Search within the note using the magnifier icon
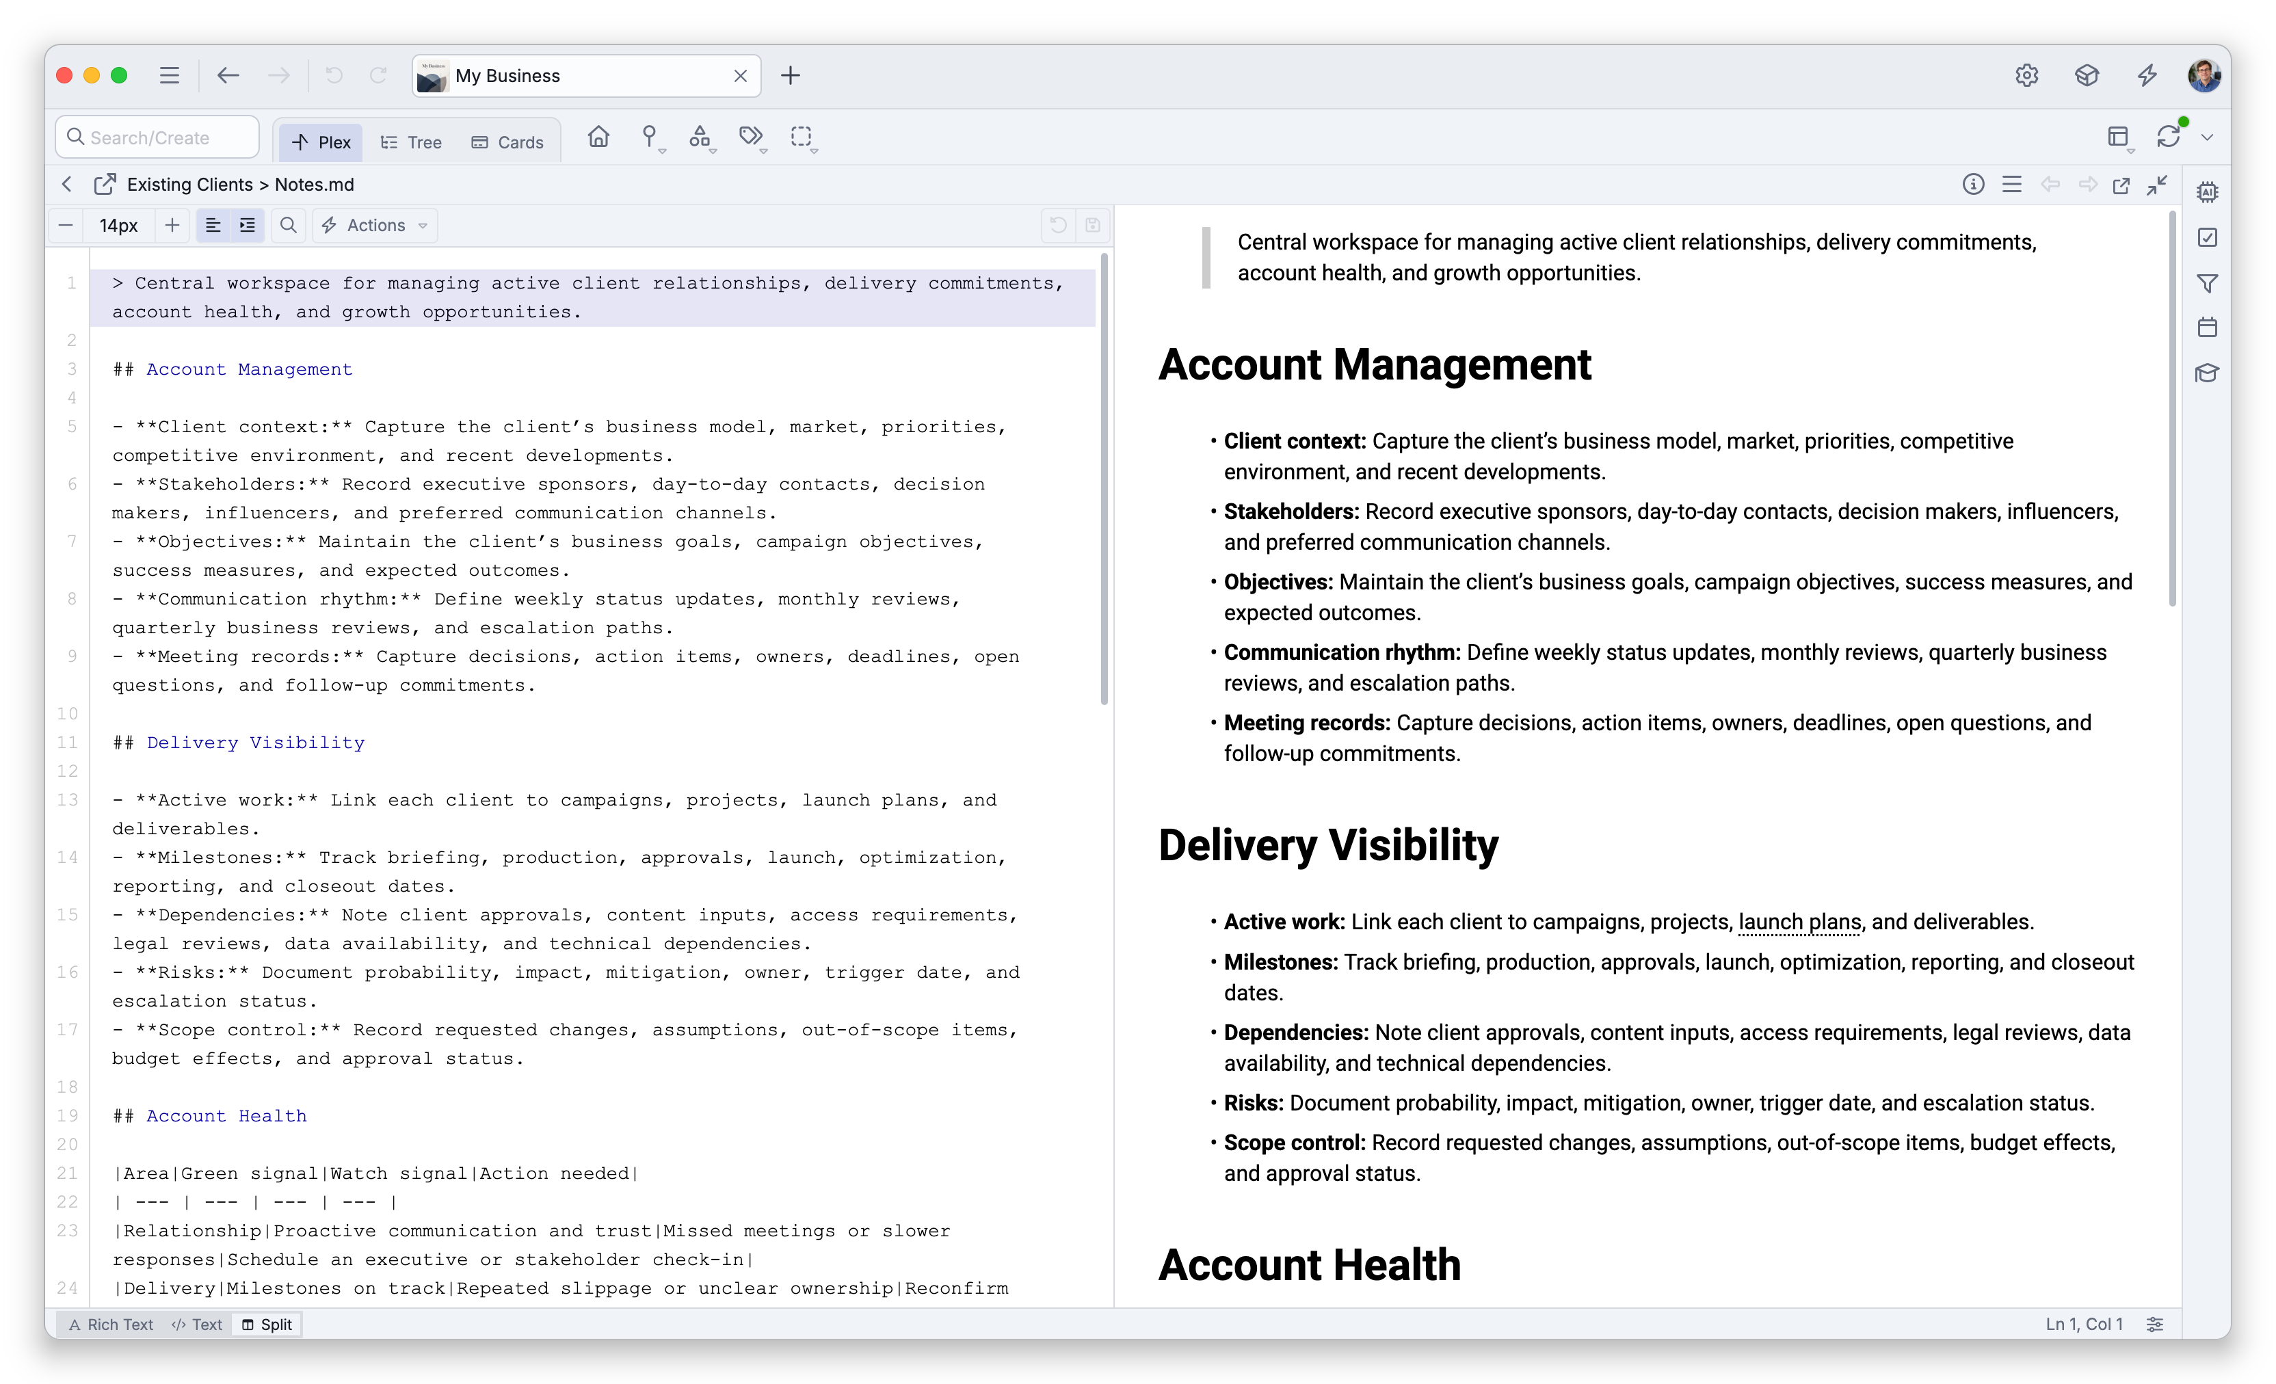The image size is (2276, 1384). click(288, 225)
